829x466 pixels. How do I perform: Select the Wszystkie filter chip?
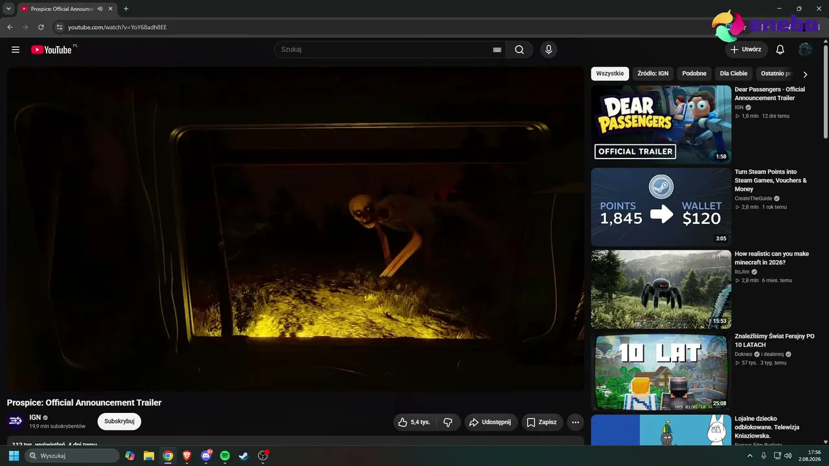[x=610, y=74]
